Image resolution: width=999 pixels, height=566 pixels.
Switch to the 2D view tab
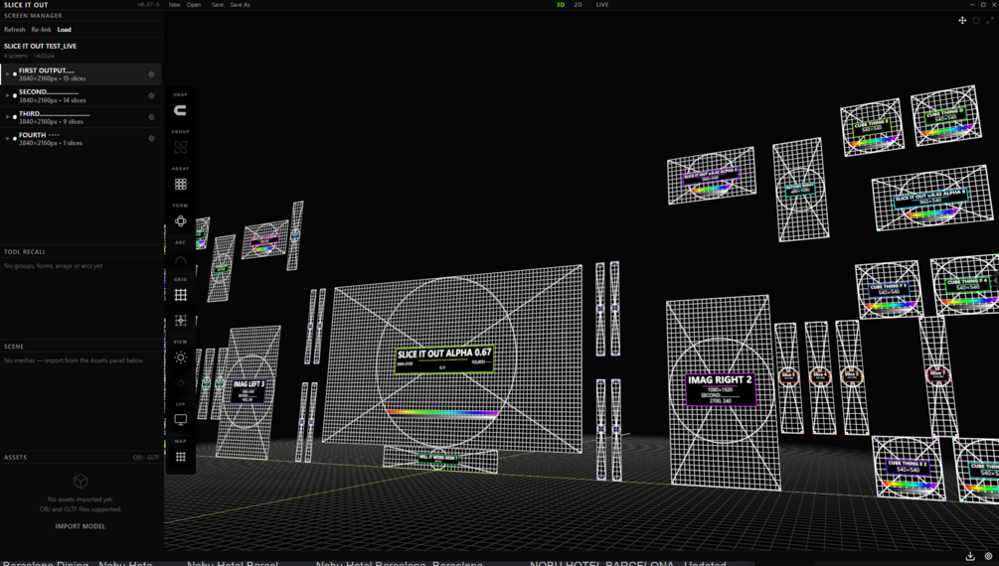(578, 4)
